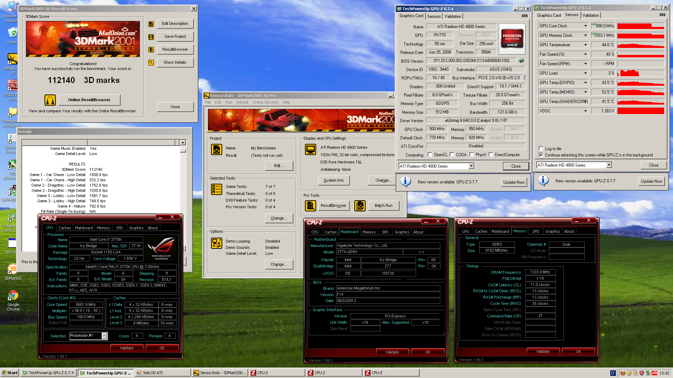This screenshot has height=378, width=673.
Task: Click the Project icon in the 3DMark2001 Pro window
Action: click(217, 149)
